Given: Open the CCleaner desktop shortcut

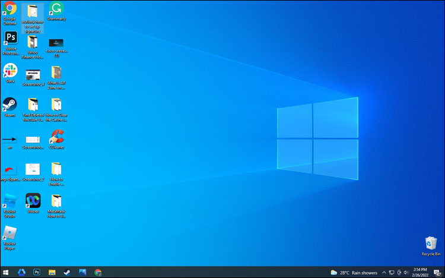Looking at the screenshot, I should (x=56, y=139).
